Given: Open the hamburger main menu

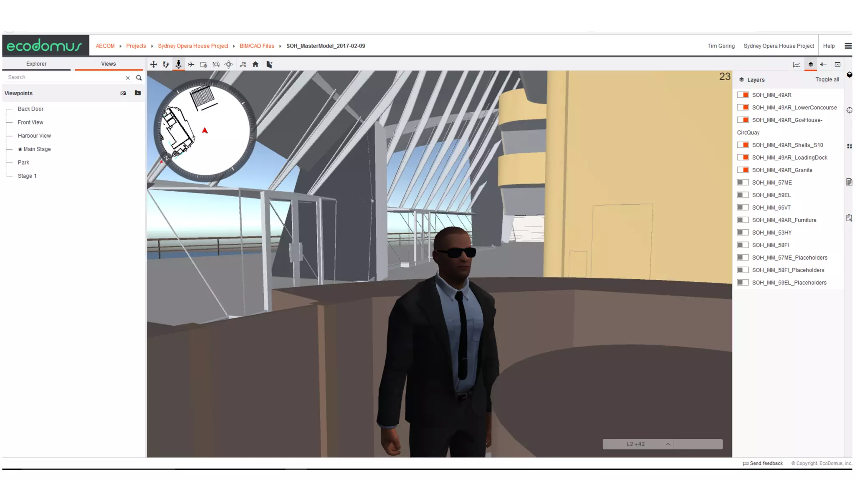Looking at the screenshot, I should click(x=848, y=46).
